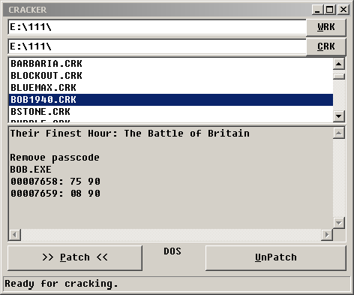Focus the working directory path field
Image resolution: width=354 pixels, height=295 pixels.
click(157, 27)
